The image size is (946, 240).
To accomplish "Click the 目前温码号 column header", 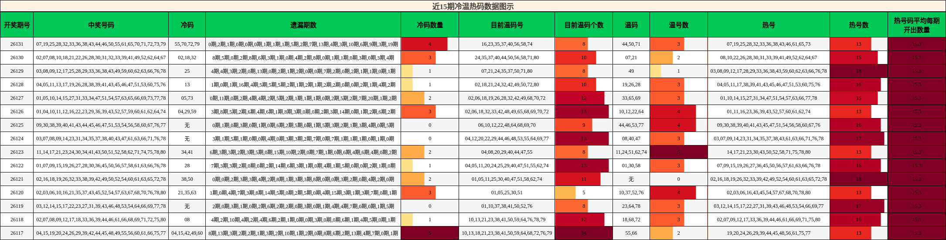I will coord(507,25).
